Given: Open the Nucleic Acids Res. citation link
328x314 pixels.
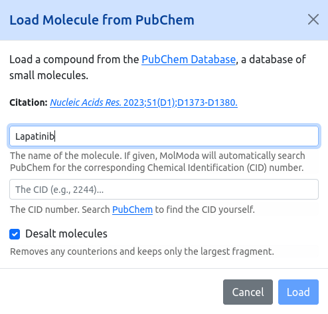Looking at the screenshot, I should pyautogui.click(x=143, y=102).
